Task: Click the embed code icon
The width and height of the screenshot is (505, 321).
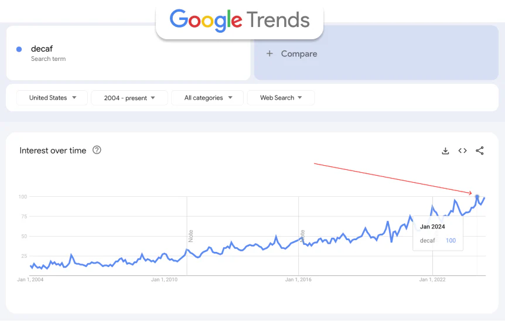Action: pyautogui.click(x=462, y=151)
